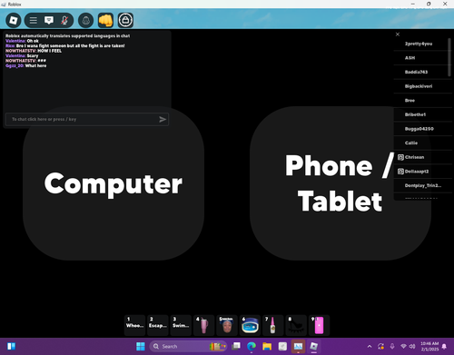
Task: Click the Windows taskbar Search box
Action: (188, 346)
